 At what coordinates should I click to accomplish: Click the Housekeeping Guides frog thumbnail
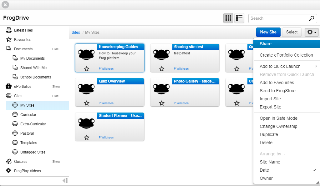(87, 54)
